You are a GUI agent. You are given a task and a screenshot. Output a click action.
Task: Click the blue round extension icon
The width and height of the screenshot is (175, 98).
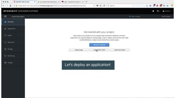click(168, 5)
